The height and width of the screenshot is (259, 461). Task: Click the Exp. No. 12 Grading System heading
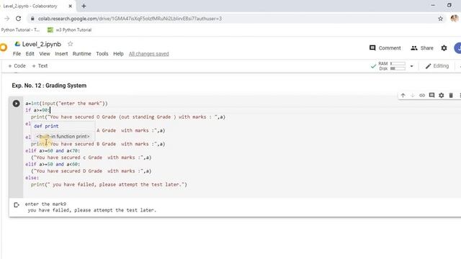point(49,86)
